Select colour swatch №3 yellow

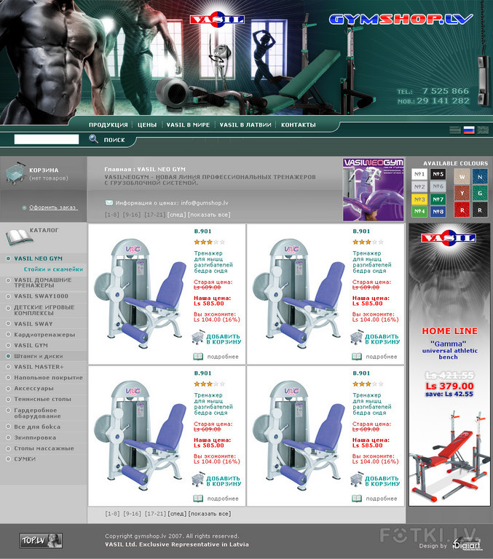pos(419,199)
